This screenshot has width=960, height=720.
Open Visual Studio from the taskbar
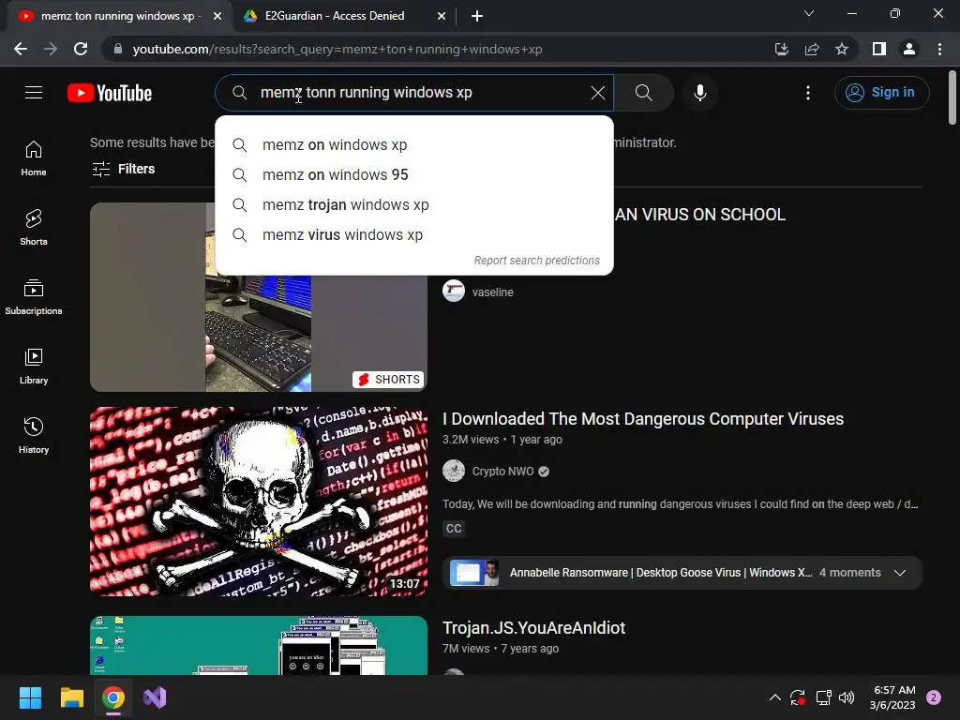[x=155, y=697]
